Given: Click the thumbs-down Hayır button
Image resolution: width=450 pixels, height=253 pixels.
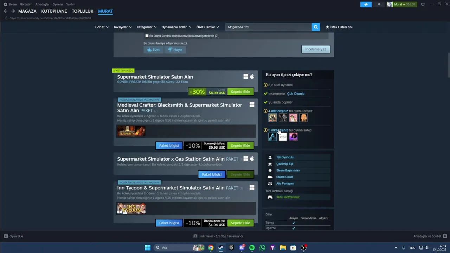Looking at the screenshot, I should tap(175, 50).
